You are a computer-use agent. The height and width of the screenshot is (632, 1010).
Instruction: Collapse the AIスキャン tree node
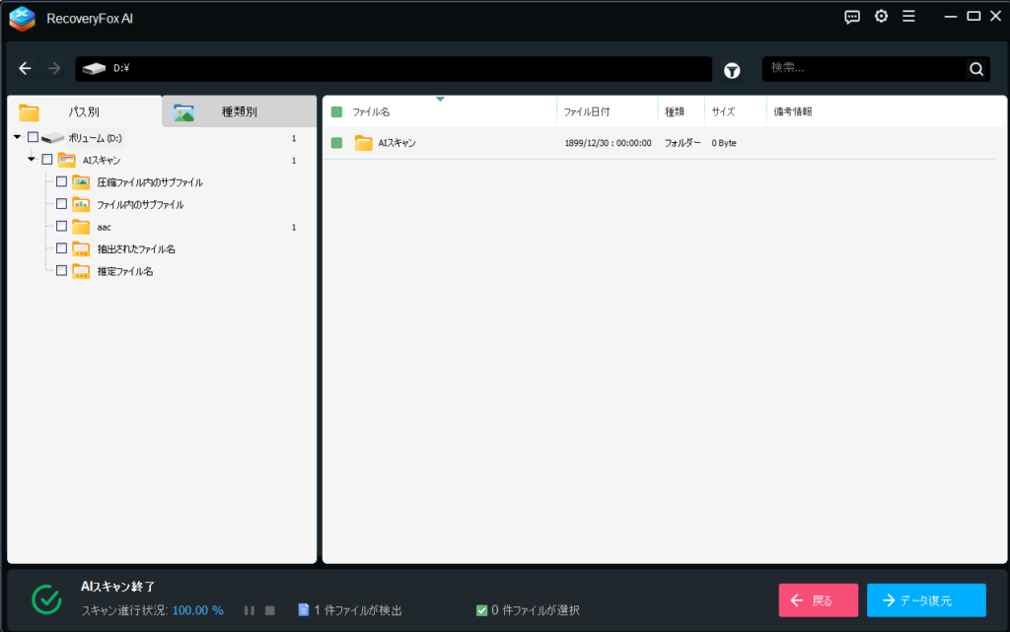click(32, 160)
